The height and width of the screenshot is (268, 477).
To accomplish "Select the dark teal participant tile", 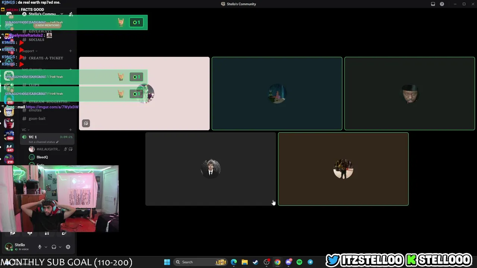I will click(x=277, y=93).
